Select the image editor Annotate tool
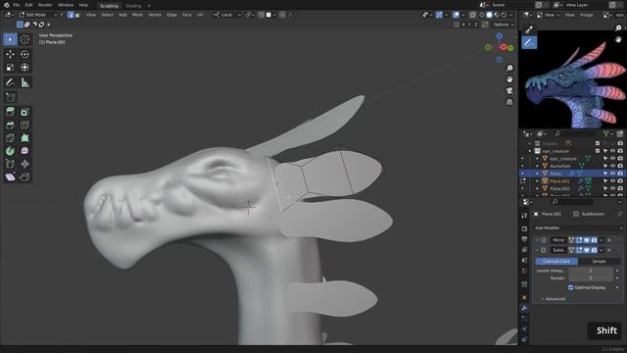Image resolution: width=627 pixels, height=353 pixels. (x=529, y=42)
